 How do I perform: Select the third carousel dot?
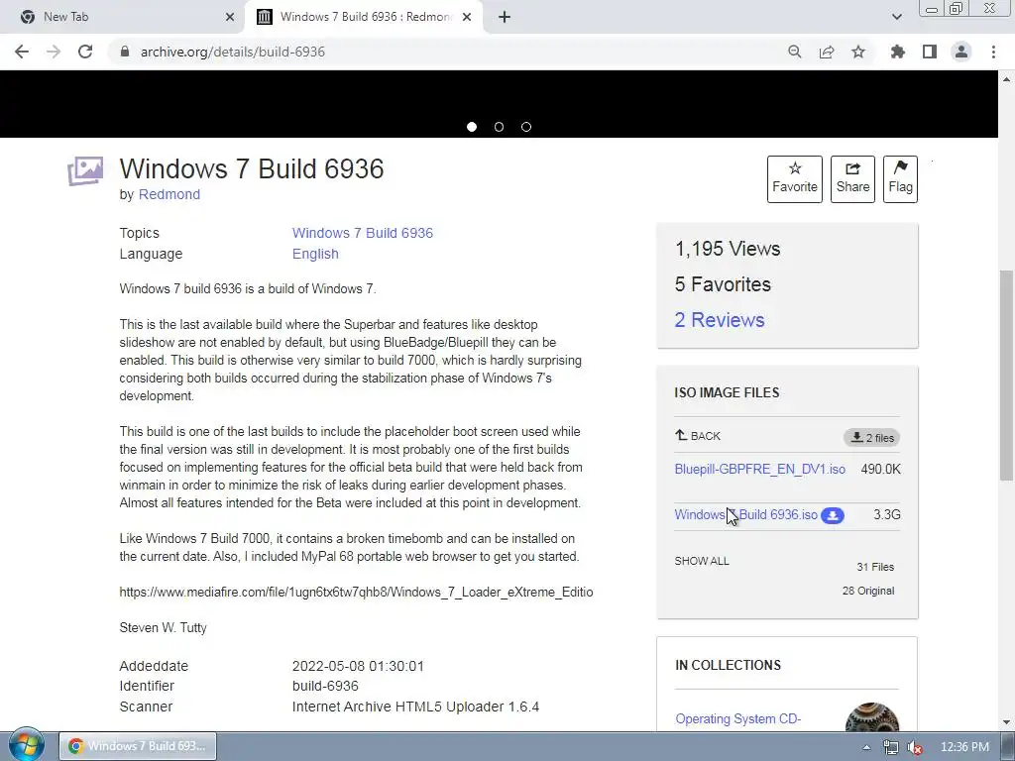(526, 127)
